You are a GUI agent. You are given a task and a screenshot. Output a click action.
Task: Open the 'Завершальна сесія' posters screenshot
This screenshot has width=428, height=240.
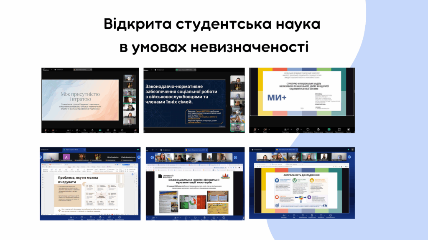pyautogui.click(x=195, y=184)
